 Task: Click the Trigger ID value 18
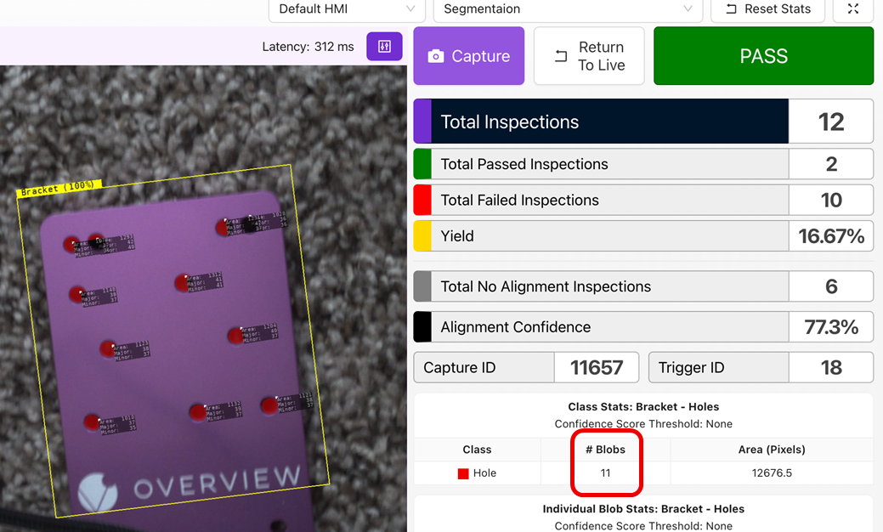tap(831, 368)
